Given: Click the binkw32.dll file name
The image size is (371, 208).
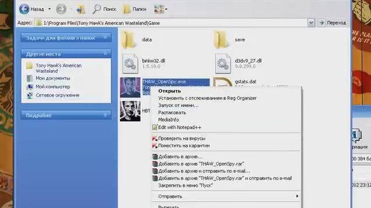Looking at the screenshot, I should pos(153,61).
